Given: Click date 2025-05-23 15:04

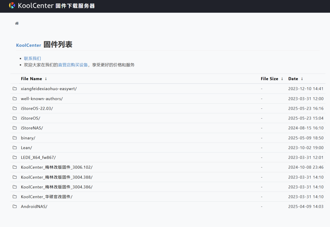Looking at the screenshot, I should (x=306, y=118).
